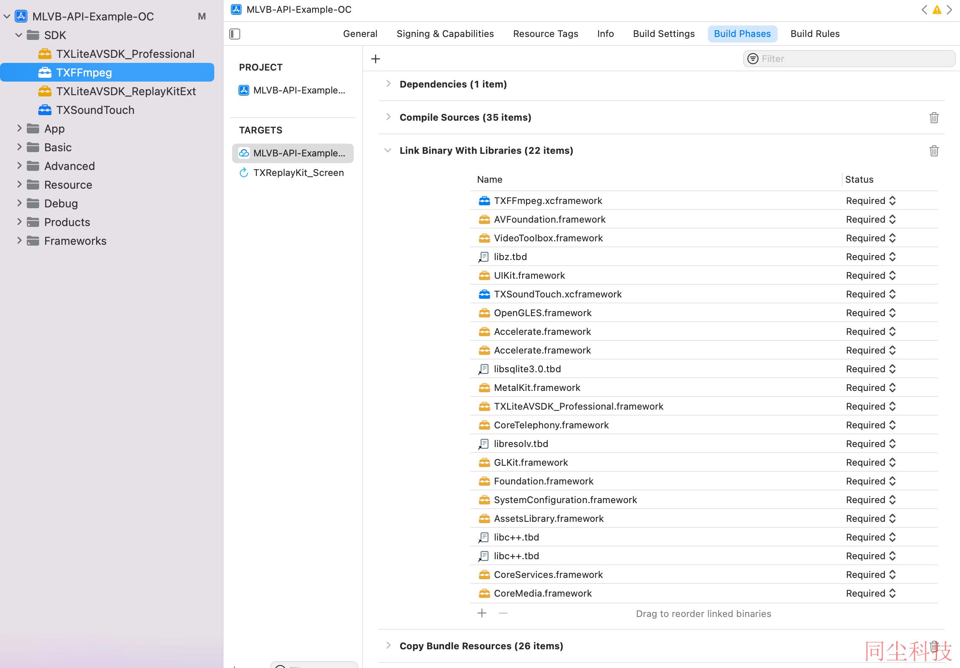960x668 pixels.
Task: Change status of UIKit.framework
Action: [x=871, y=275]
